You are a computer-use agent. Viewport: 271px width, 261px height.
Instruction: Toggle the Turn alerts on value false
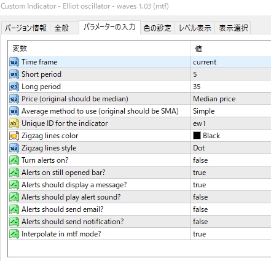231,160
